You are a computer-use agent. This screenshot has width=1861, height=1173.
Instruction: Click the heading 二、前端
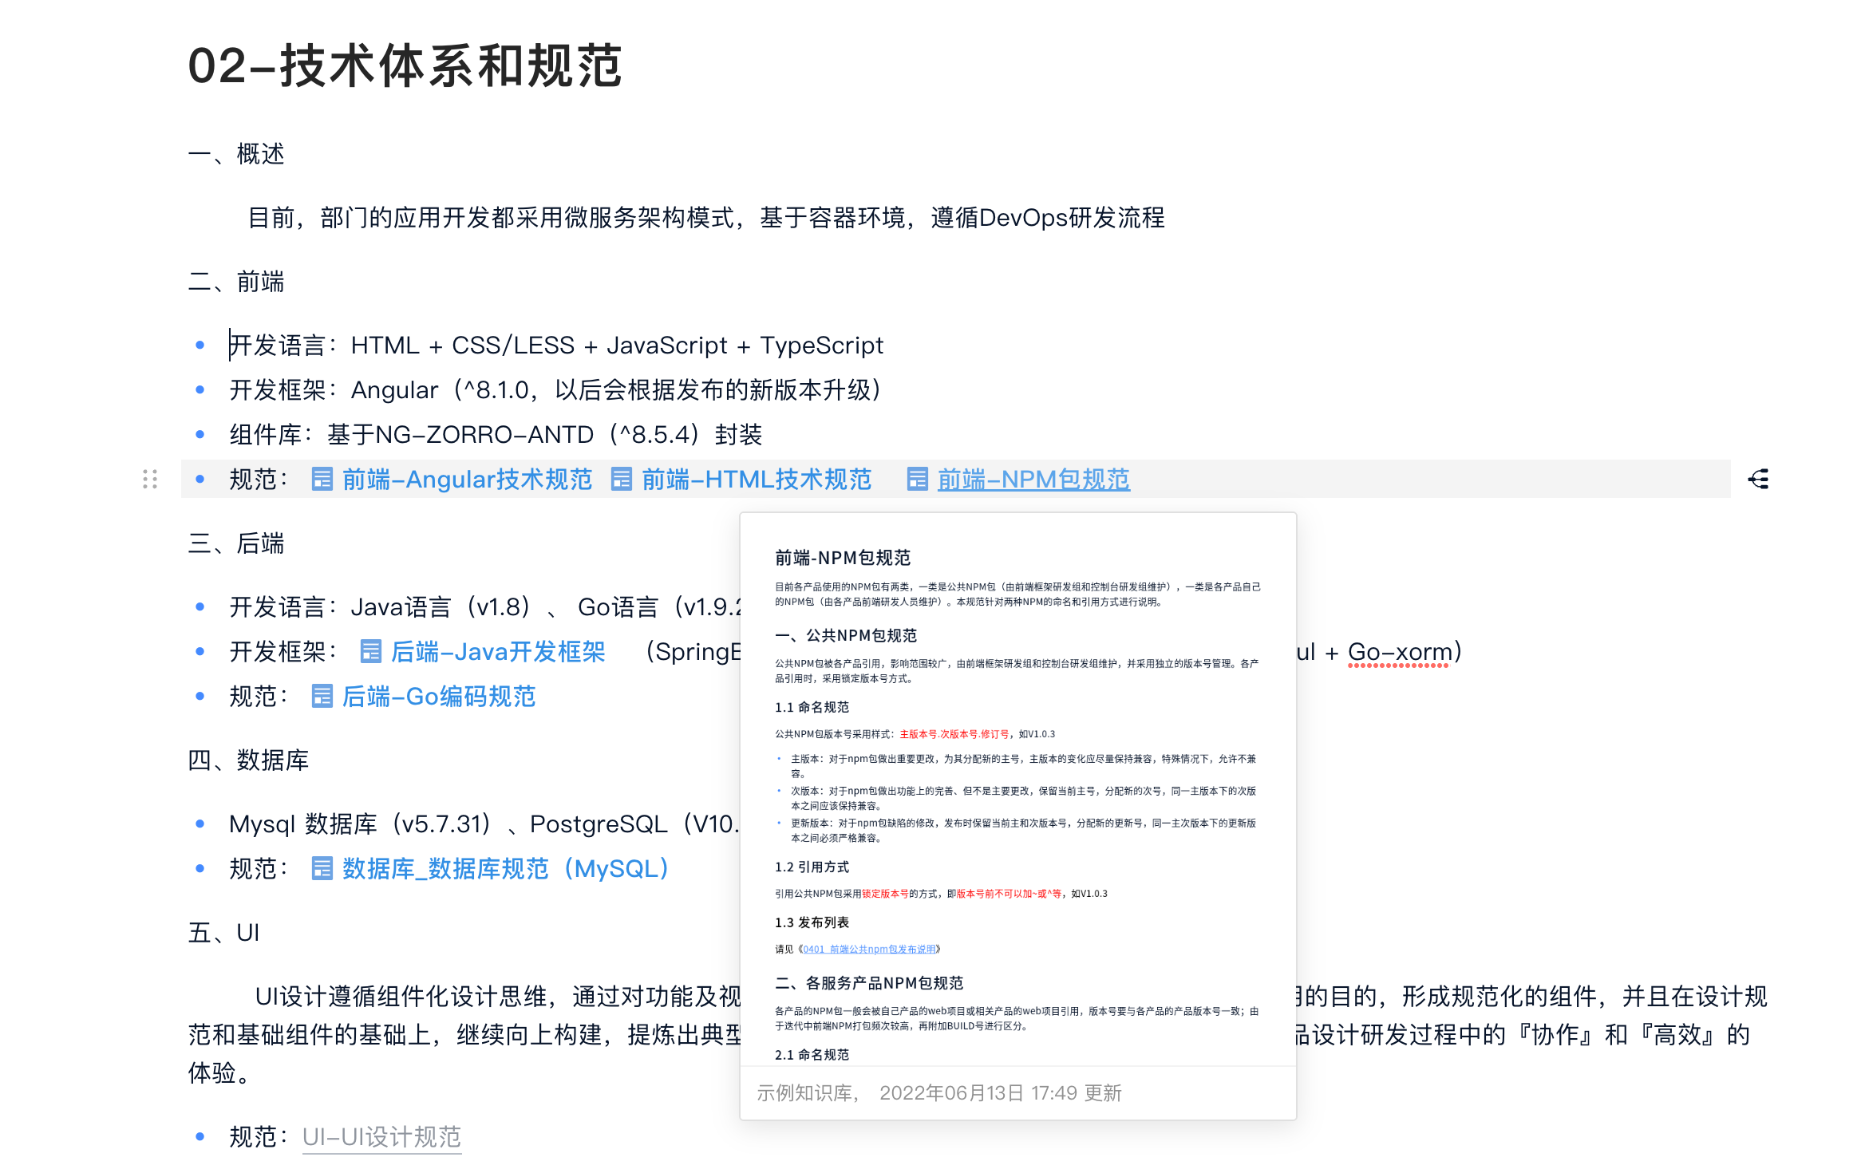pyautogui.click(x=236, y=281)
